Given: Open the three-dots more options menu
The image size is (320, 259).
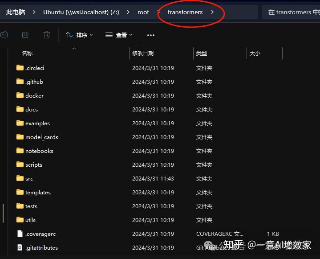Looking at the screenshot, I should coord(151,35).
